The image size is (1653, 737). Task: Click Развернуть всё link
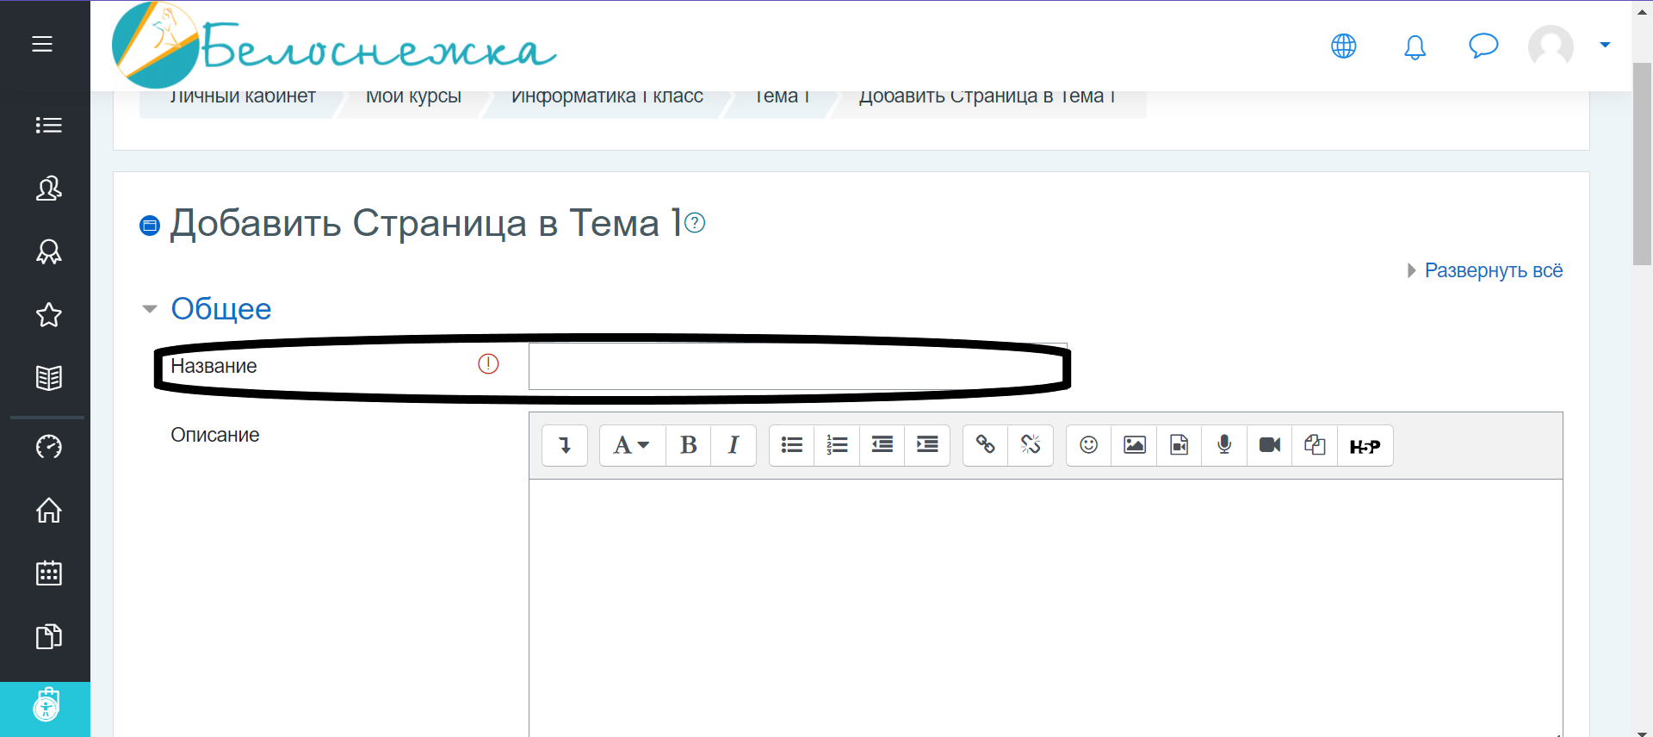coord(1493,270)
